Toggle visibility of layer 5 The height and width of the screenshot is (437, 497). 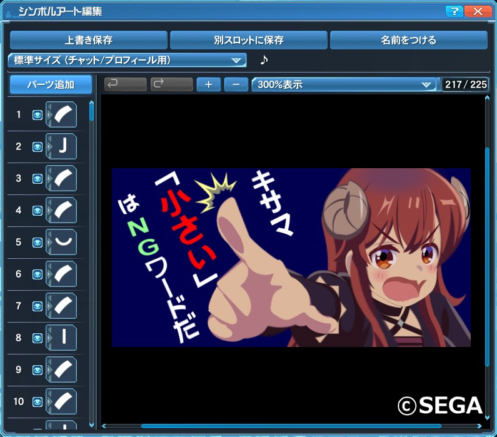point(38,243)
